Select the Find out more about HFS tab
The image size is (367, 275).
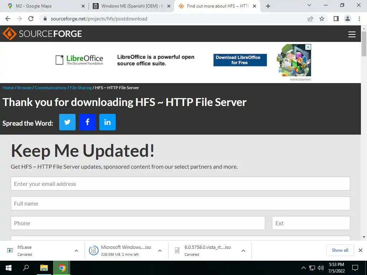point(218,6)
